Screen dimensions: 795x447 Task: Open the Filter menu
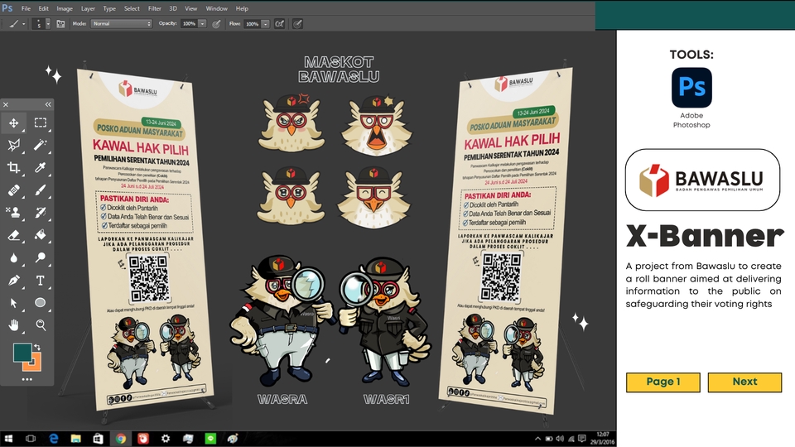click(x=155, y=8)
